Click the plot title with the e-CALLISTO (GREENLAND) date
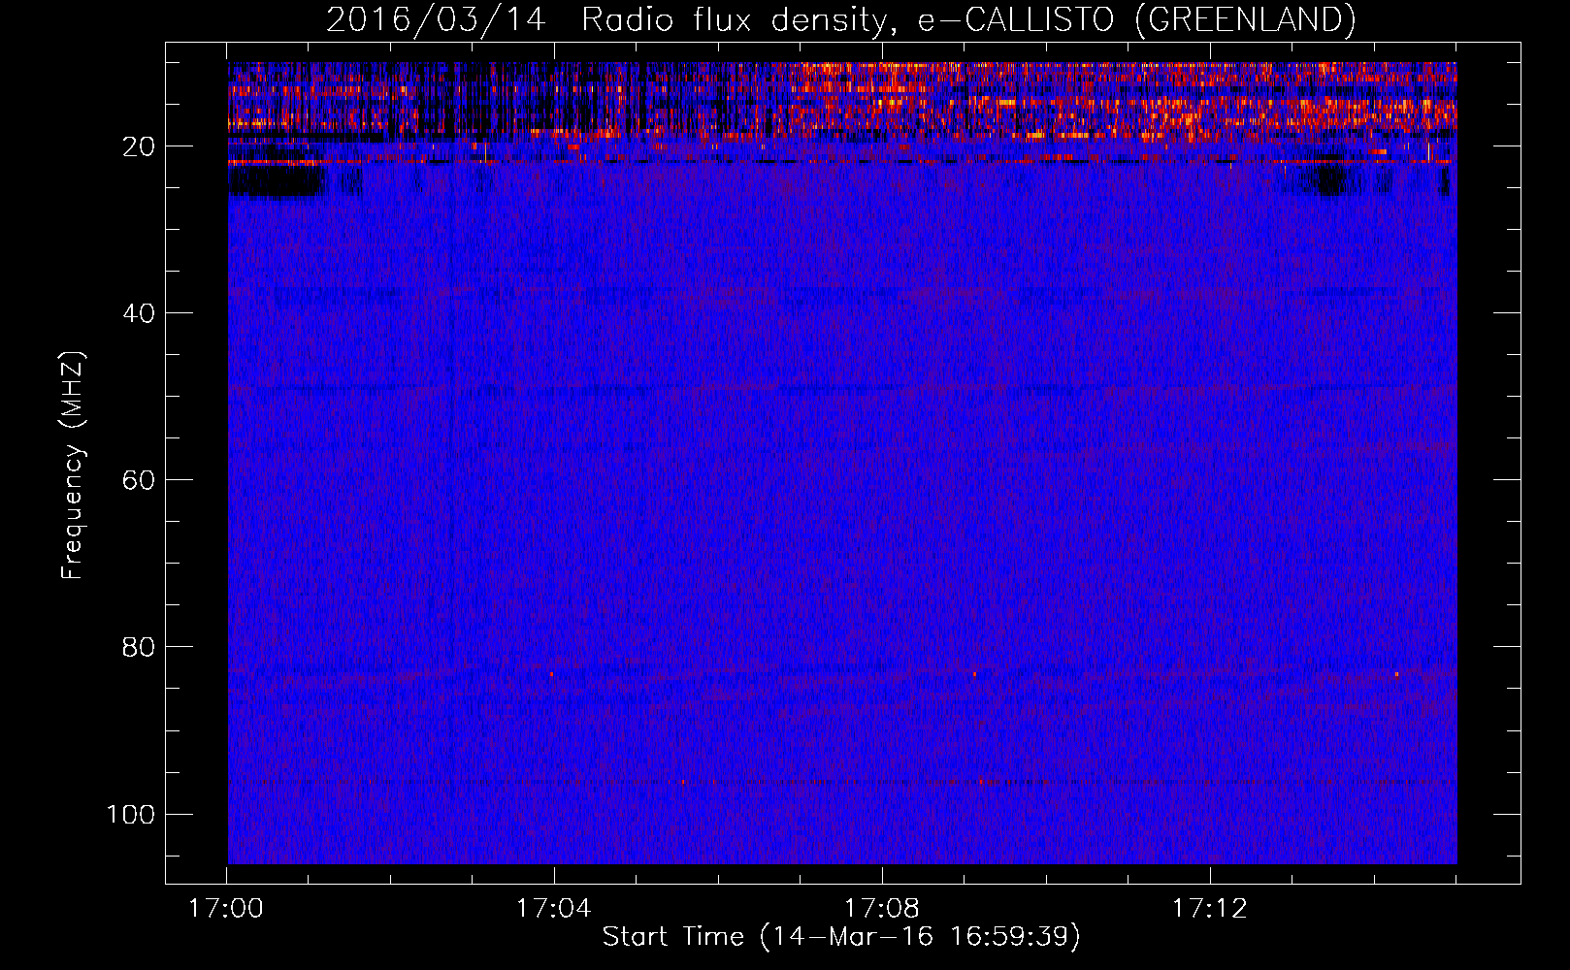 (x=841, y=19)
